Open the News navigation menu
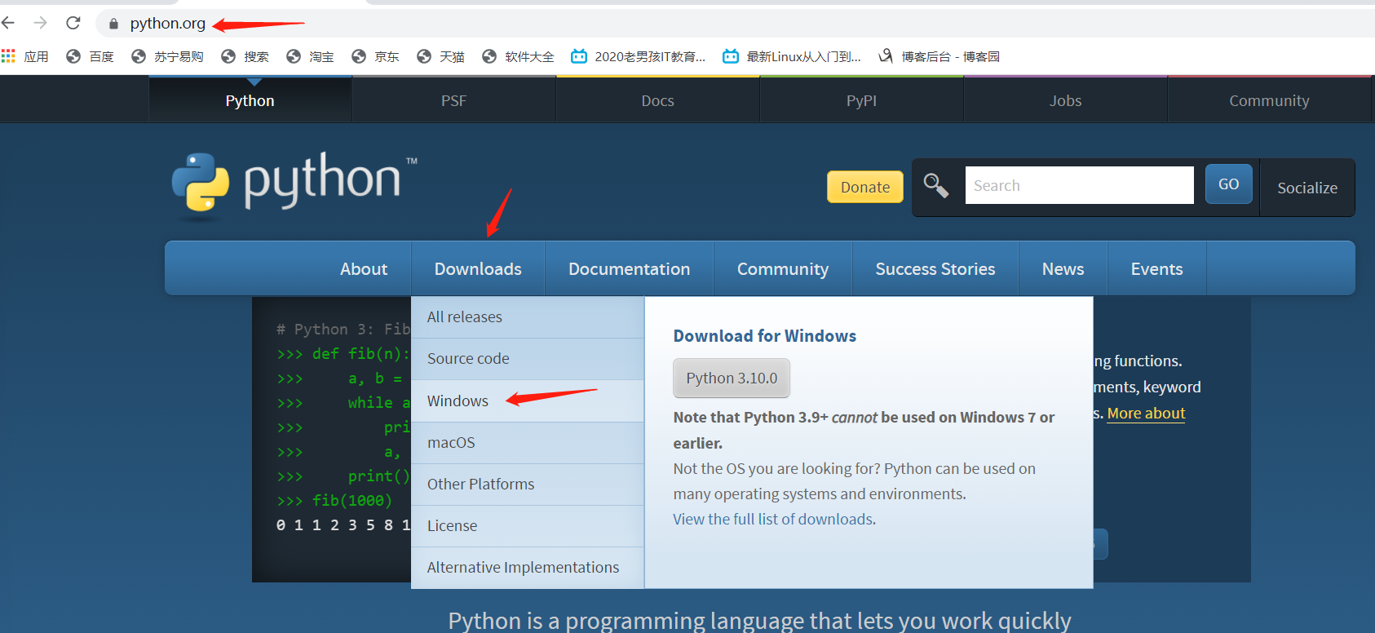This screenshot has width=1375, height=633. coord(1063,268)
